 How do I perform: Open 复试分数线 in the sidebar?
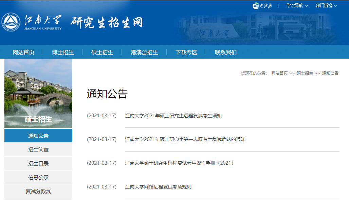pyautogui.click(x=38, y=191)
